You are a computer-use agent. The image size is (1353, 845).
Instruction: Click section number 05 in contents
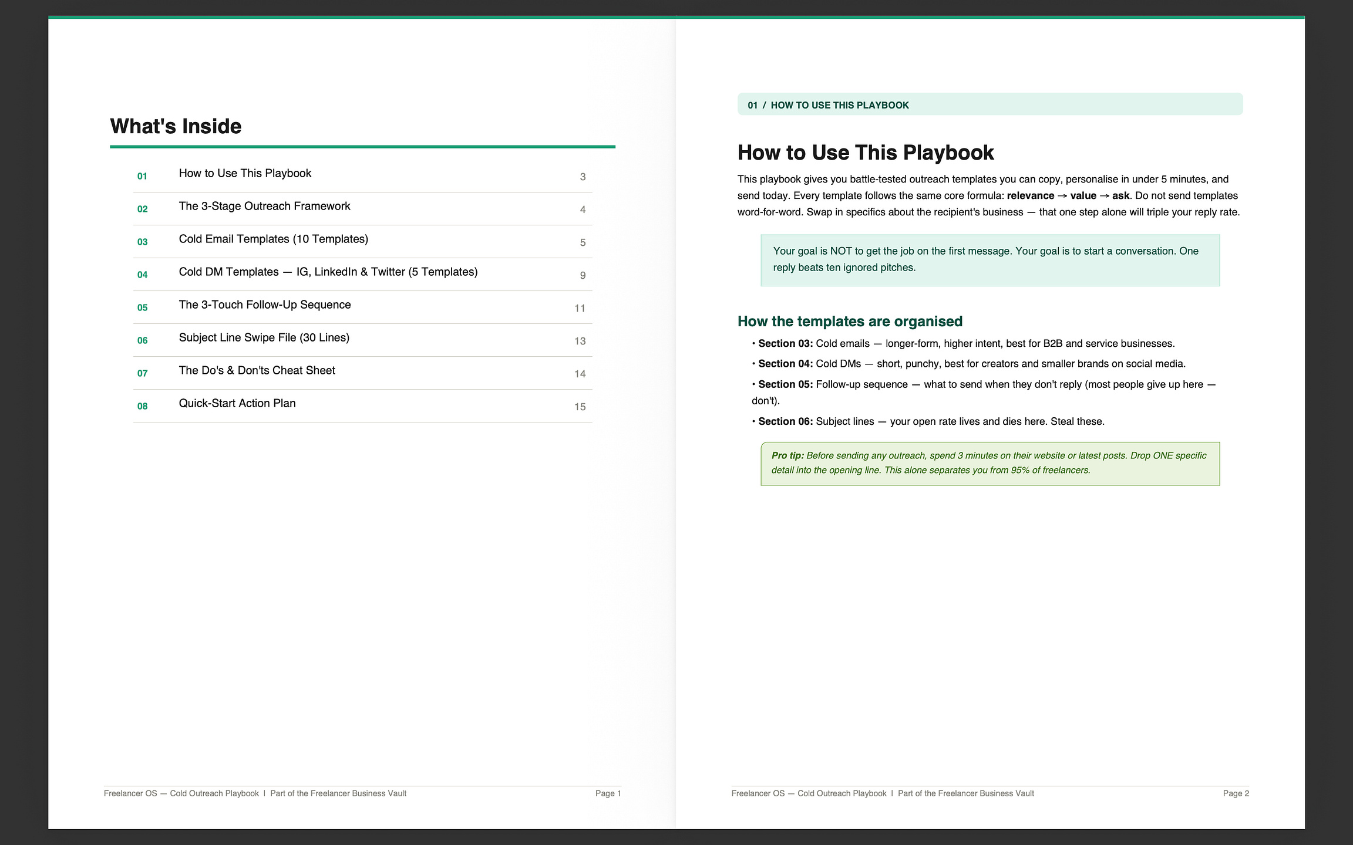pos(142,307)
